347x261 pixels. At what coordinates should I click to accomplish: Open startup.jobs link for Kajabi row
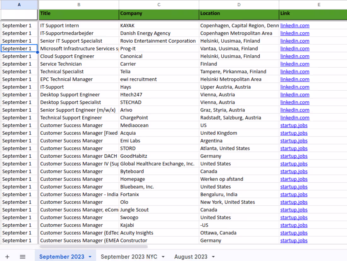294,225
